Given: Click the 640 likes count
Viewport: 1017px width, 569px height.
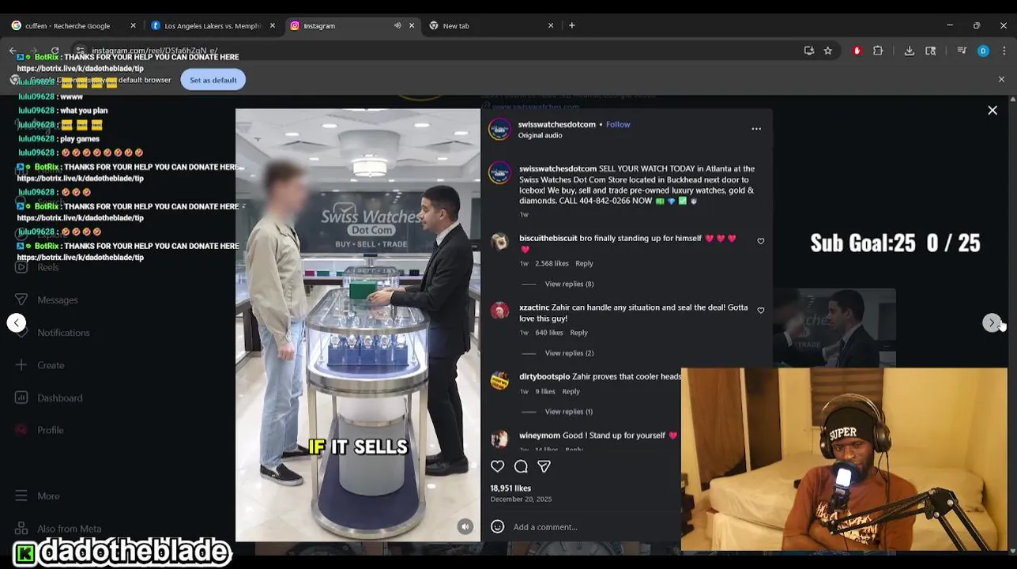Looking at the screenshot, I should coord(549,333).
